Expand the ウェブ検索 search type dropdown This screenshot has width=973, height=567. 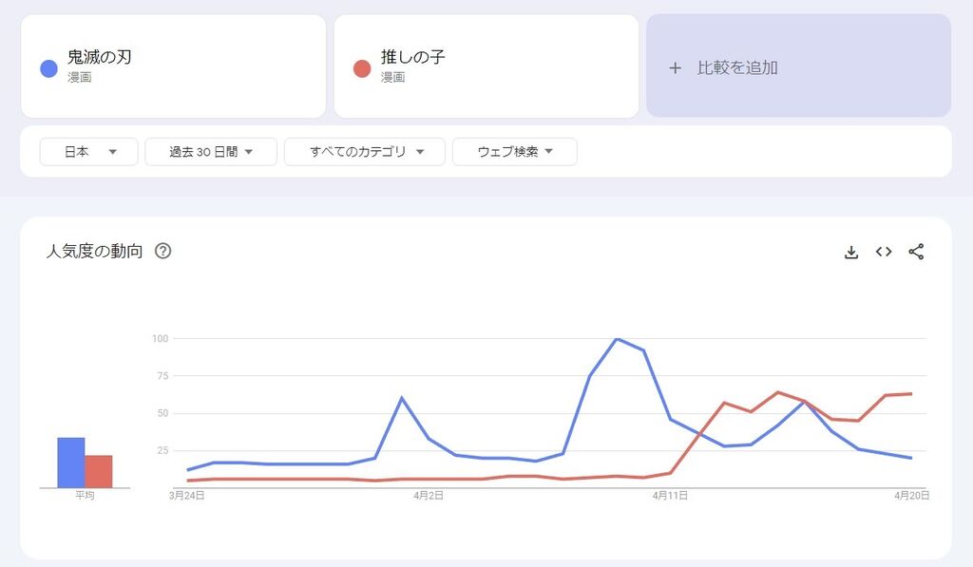515,152
